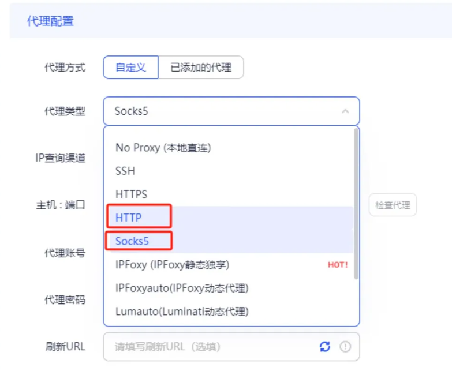Click the red HOT! badge on IPFoxy
Image resolution: width=452 pixels, height=371 pixels.
pos(338,265)
